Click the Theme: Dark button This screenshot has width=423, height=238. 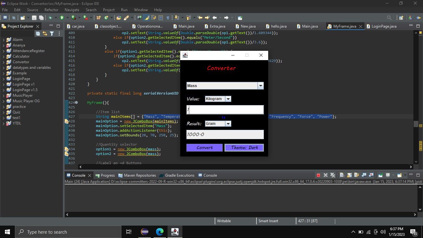tap(244, 148)
